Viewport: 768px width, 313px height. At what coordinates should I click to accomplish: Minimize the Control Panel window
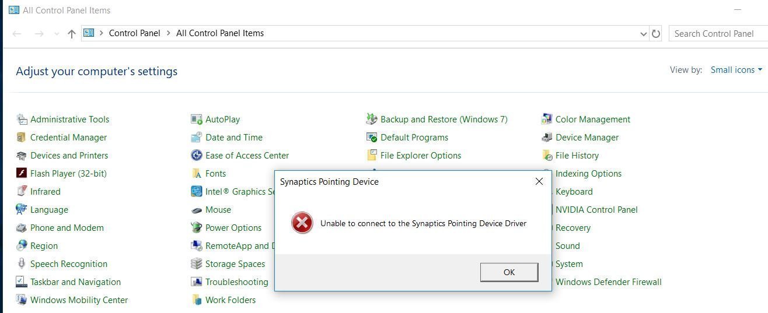738,10
